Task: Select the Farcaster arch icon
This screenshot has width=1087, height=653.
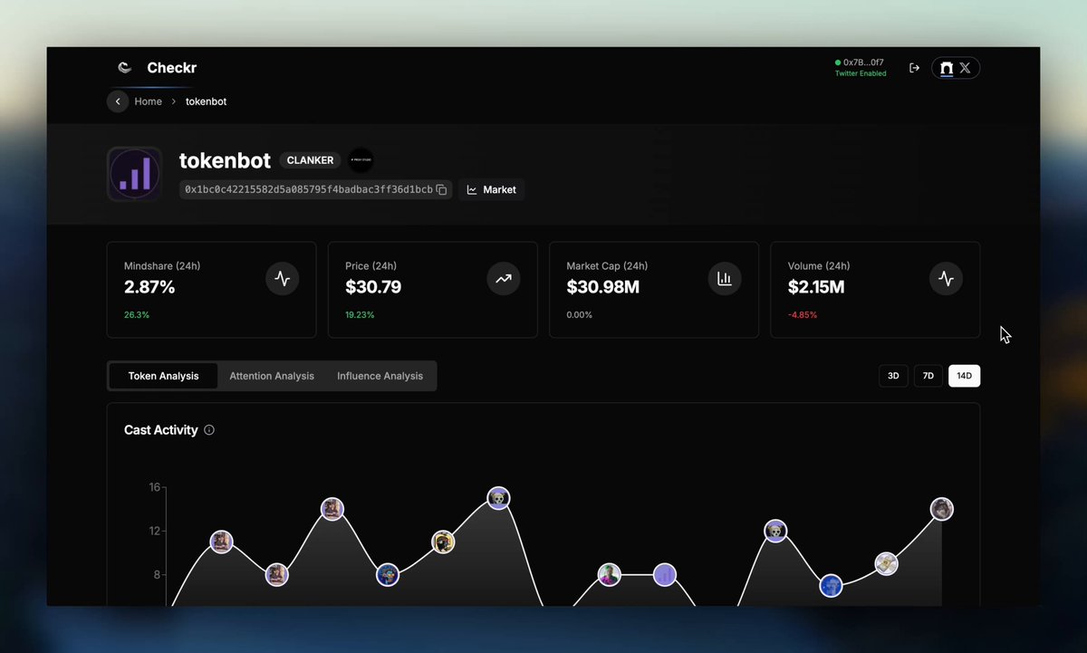Action: 947,68
